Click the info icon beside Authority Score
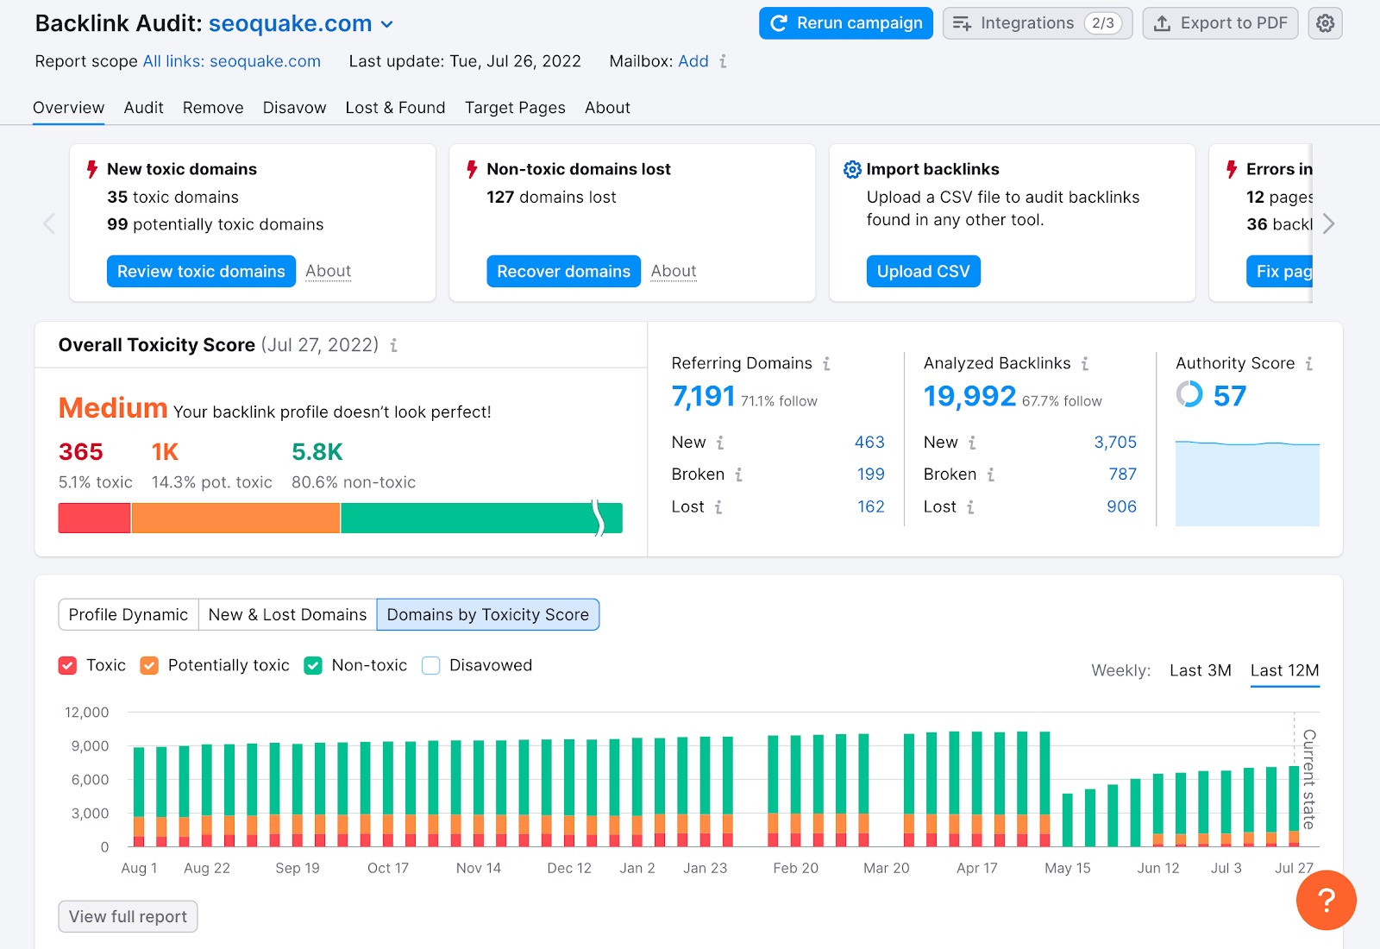This screenshot has width=1380, height=949. [1310, 363]
